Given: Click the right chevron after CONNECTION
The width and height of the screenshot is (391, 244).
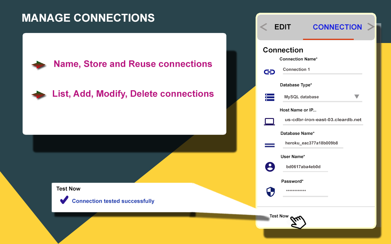Looking at the screenshot, I should [370, 27].
